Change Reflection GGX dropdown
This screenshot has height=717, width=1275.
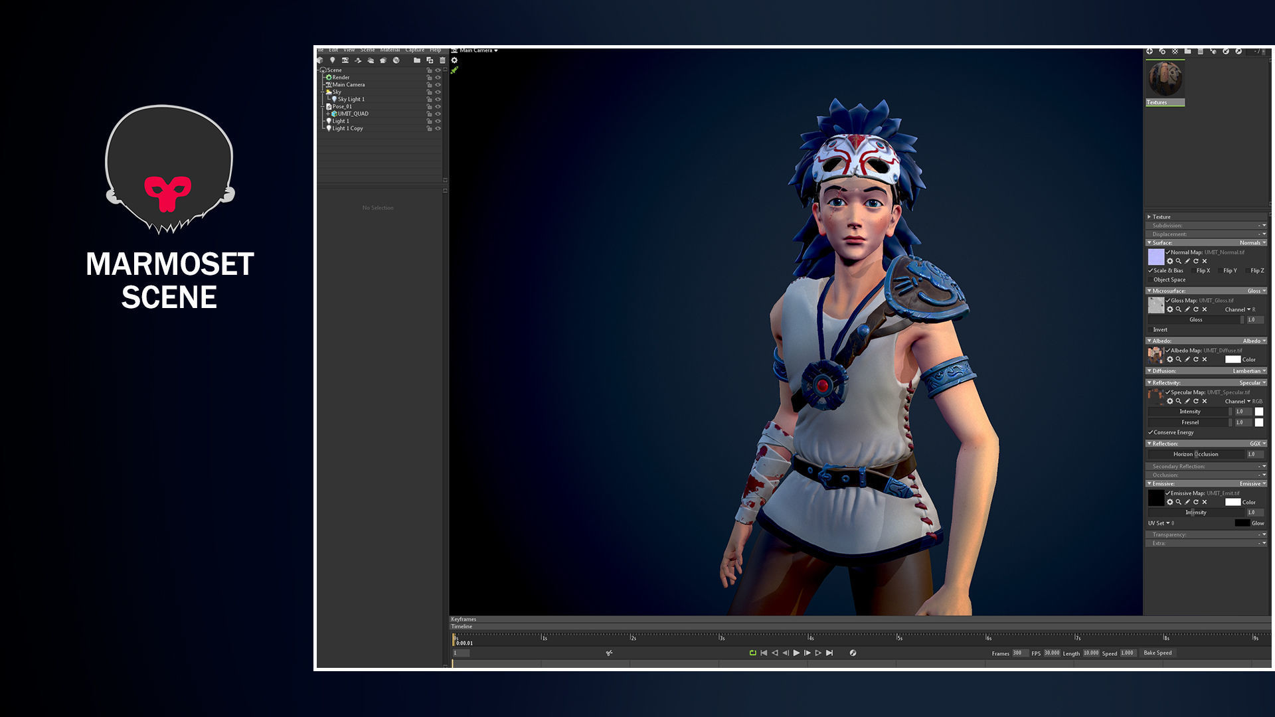[1258, 444]
